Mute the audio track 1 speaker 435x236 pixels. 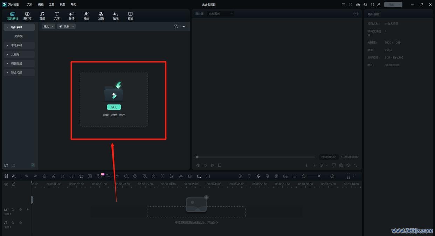(20, 223)
